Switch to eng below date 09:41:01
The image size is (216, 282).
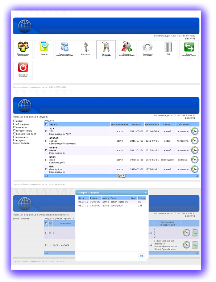pyautogui.click(x=192, y=216)
